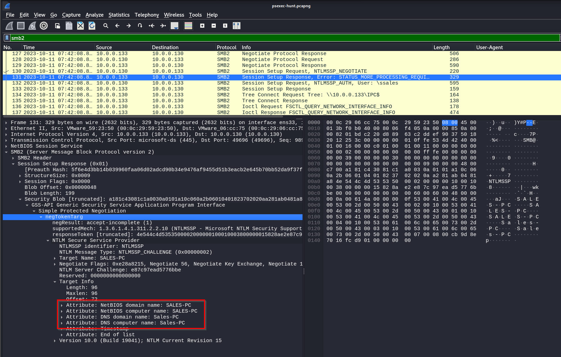Open the find packet magnifier icon
This screenshot has width=561, height=357.
[x=106, y=26]
